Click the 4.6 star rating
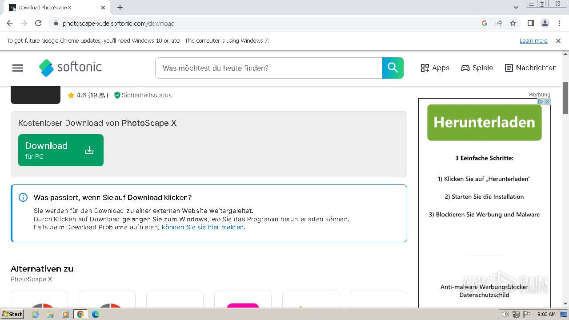Viewport: 569px width, 320px height. point(88,95)
